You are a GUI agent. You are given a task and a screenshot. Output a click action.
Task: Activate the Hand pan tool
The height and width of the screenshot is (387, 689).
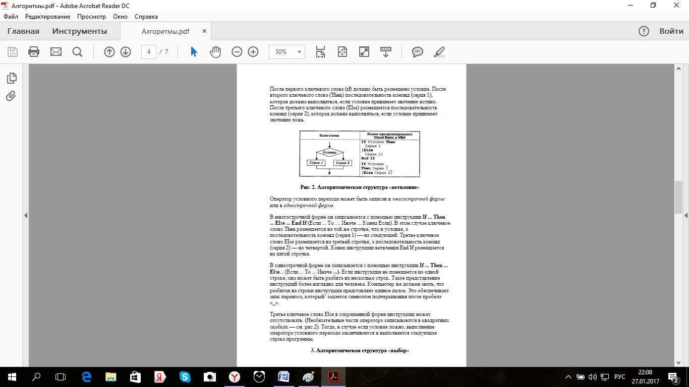(x=215, y=52)
